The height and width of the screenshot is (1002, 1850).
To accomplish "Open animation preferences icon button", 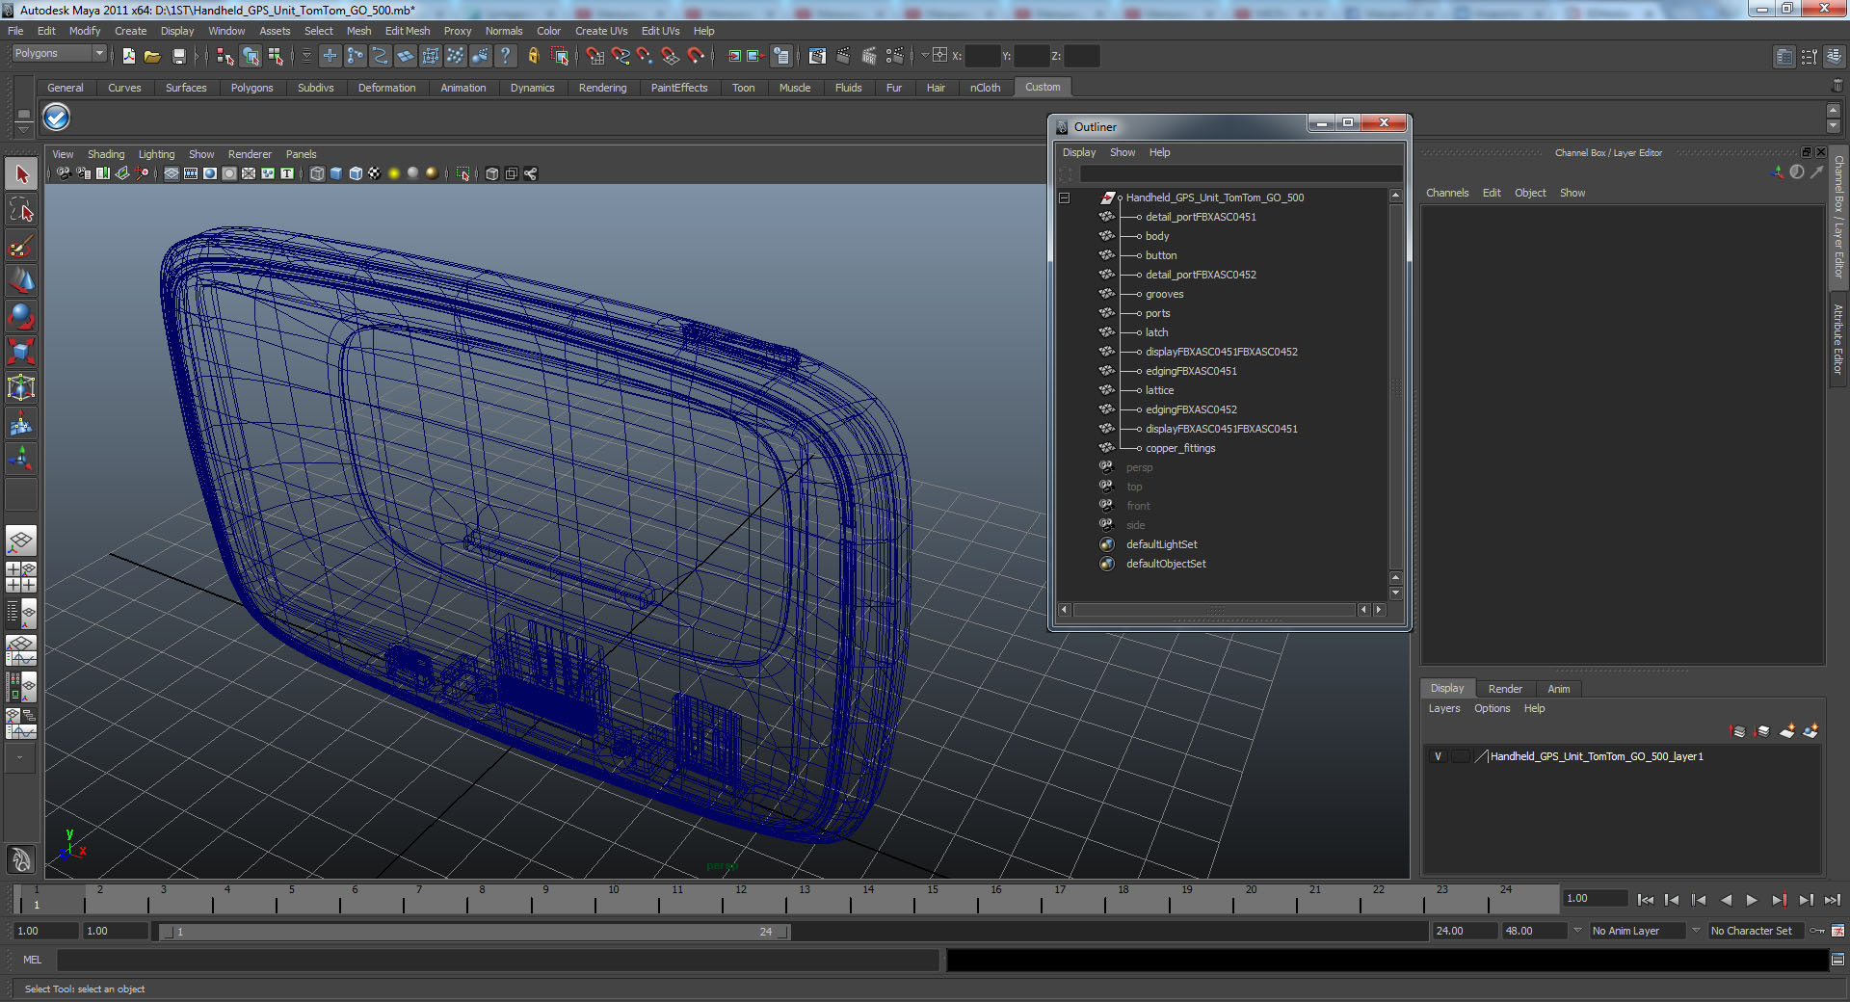I will pos(1838,931).
